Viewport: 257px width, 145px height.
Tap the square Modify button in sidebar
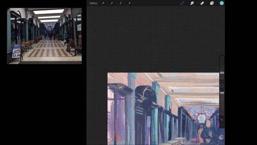coord(222,85)
